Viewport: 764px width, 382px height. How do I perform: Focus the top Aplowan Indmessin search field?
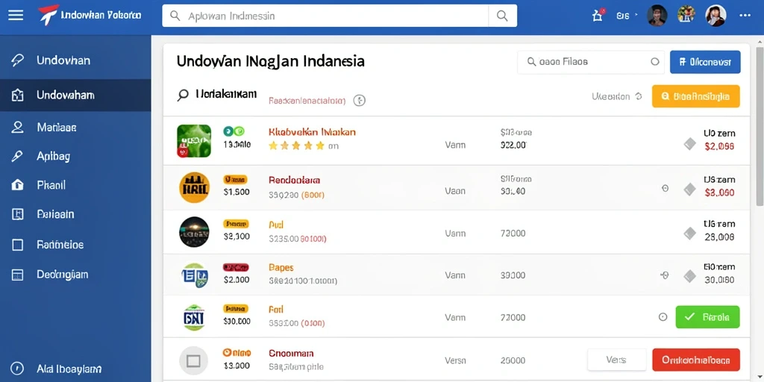[x=325, y=16]
